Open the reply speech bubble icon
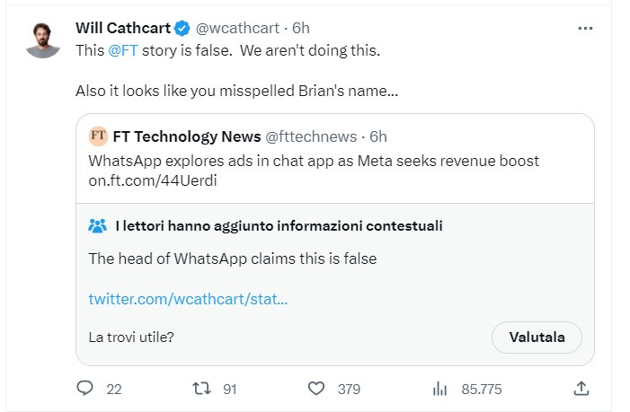Screen dimensions: 630x412 (84, 389)
